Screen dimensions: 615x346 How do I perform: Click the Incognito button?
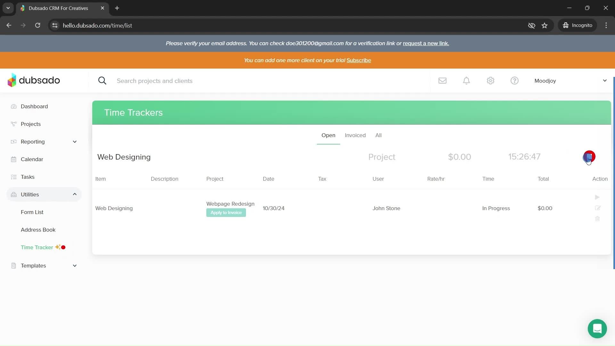tap(578, 25)
